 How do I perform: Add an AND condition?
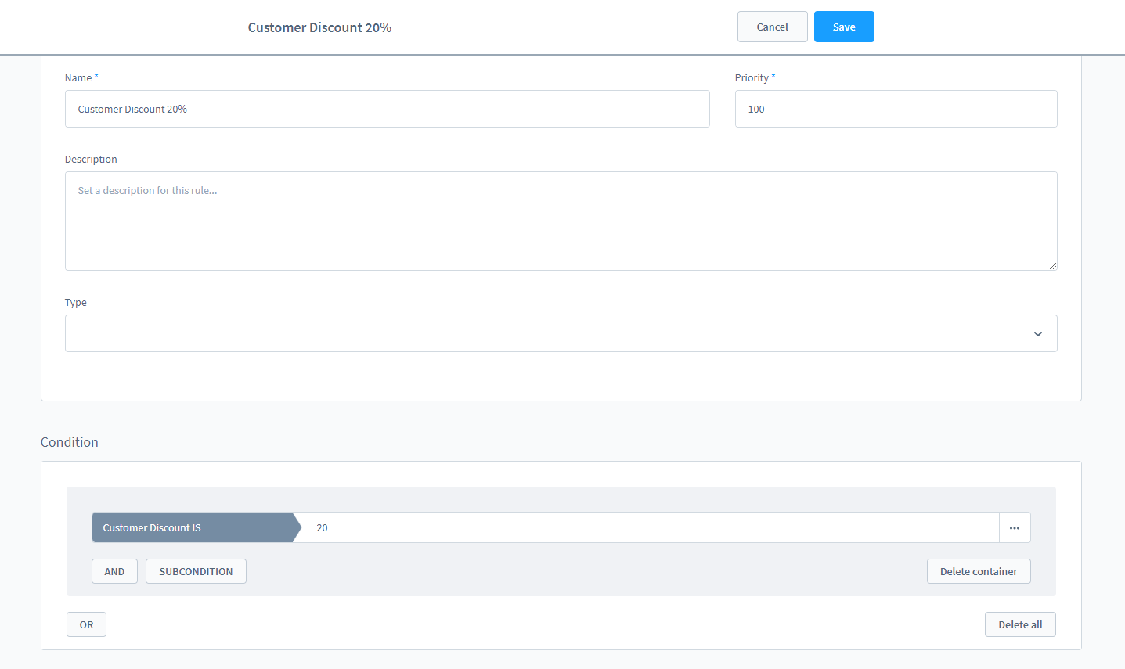(x=114, y=571)
